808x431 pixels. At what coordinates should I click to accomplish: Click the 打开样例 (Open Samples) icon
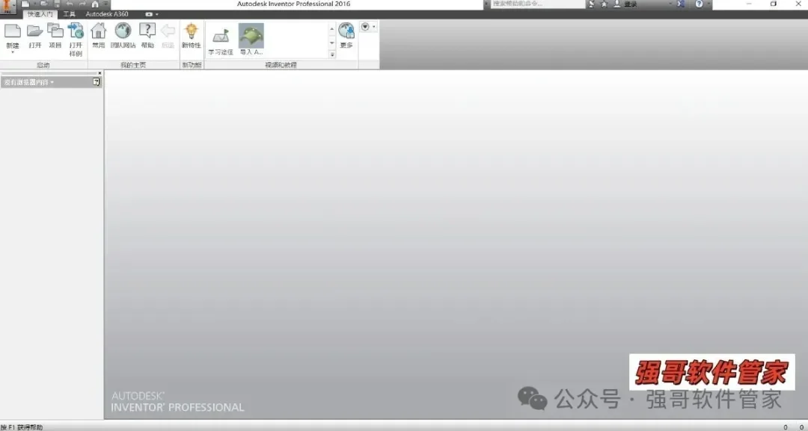pos(76,31)
